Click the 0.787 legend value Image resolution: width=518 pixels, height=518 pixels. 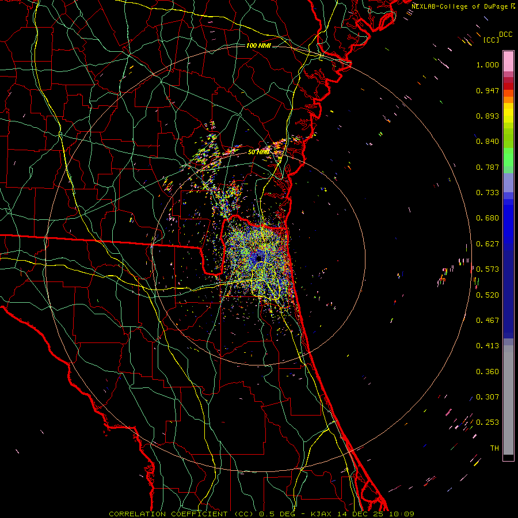coord(487,167)
